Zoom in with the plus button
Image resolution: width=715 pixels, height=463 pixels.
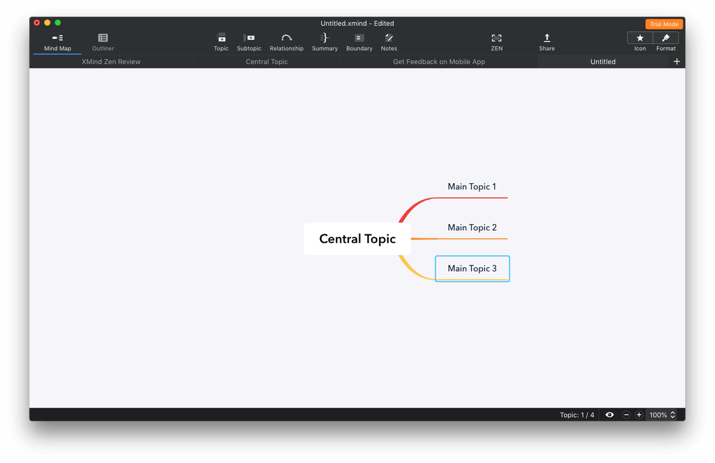click(639, 415)
